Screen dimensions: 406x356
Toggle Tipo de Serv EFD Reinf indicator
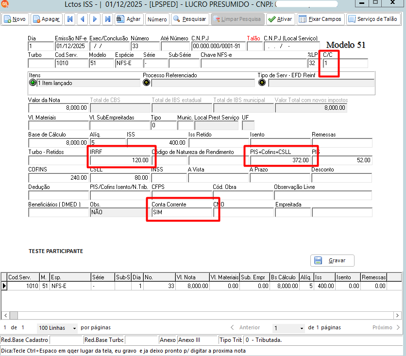(x=262, y=83)
